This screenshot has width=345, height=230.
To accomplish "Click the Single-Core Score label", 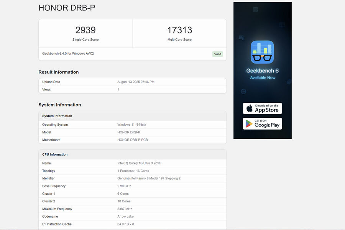I will tap(85, 39).
